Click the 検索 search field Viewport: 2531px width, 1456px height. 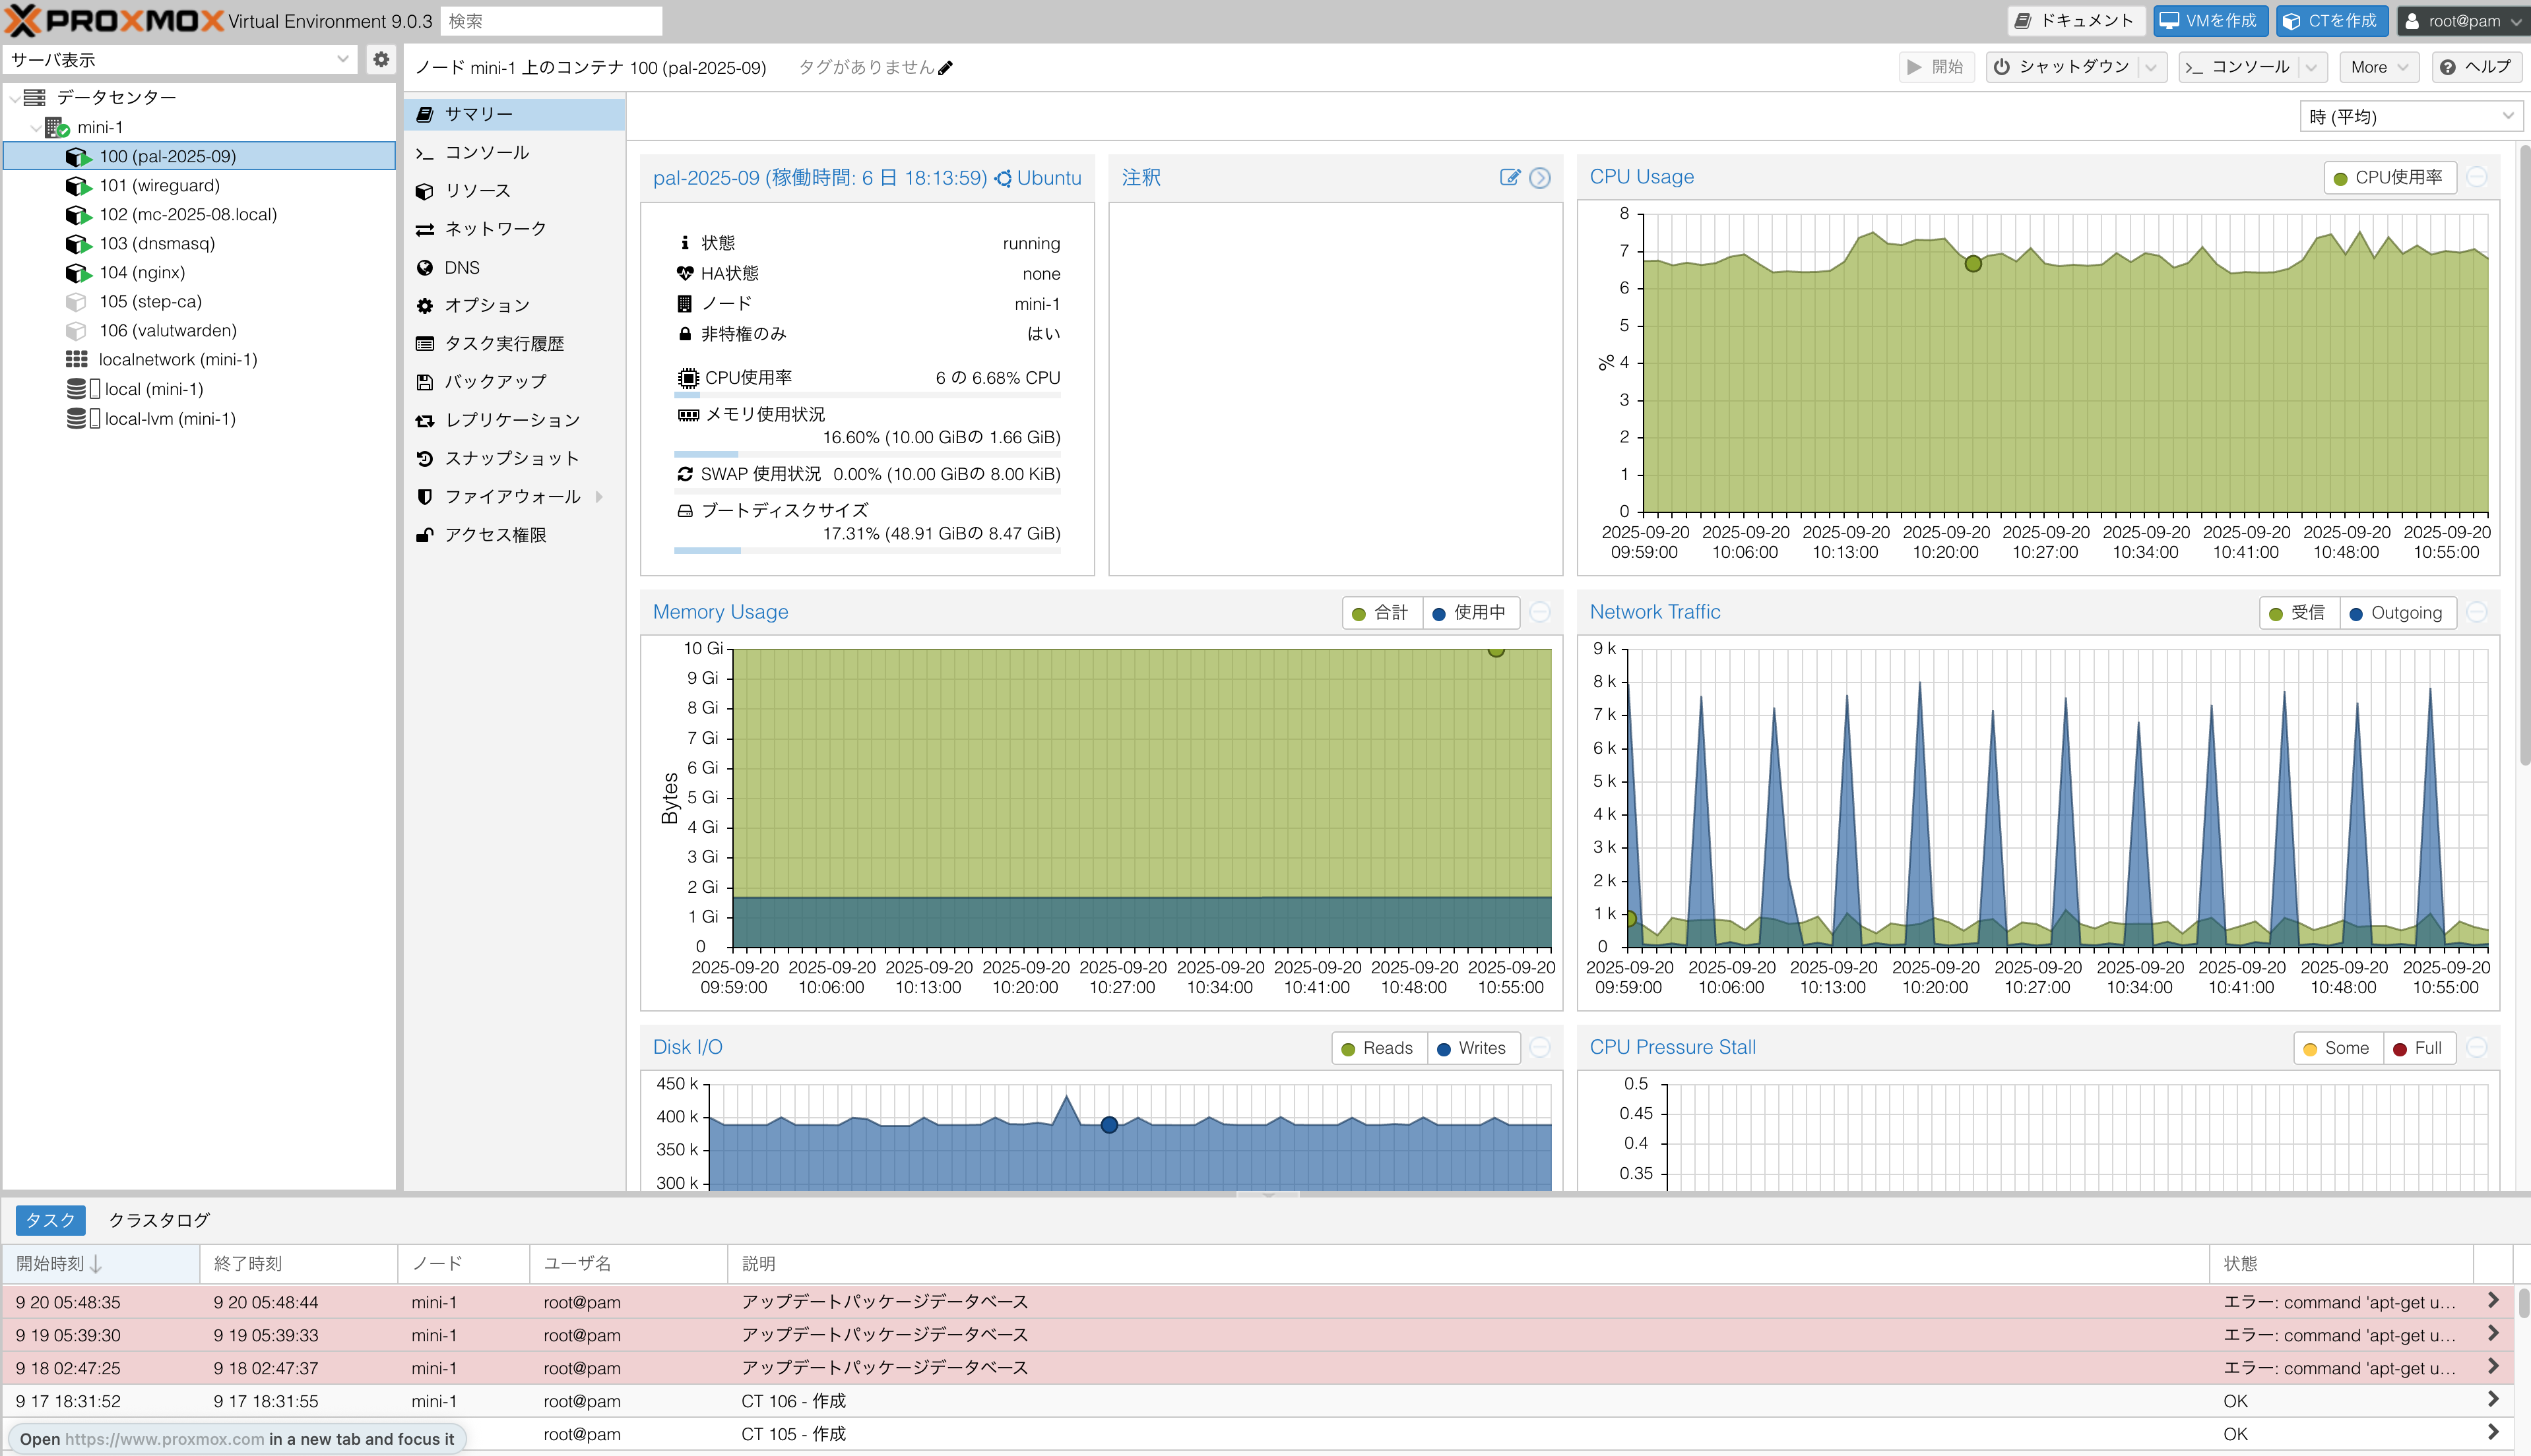[x=550, y=21]
